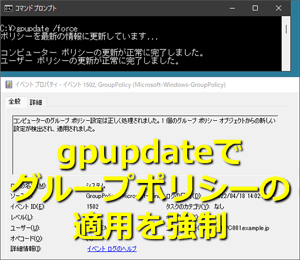Click the 詳細情報(I): label
300x260 pixels.
26,249
